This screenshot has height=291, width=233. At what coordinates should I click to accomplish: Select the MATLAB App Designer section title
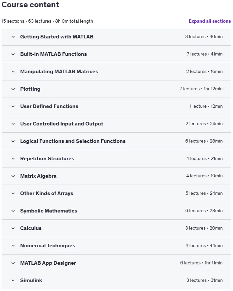[x=48, y=263]
